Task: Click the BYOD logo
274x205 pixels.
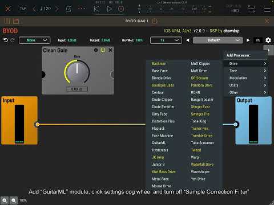Action: tap(10, 31)
